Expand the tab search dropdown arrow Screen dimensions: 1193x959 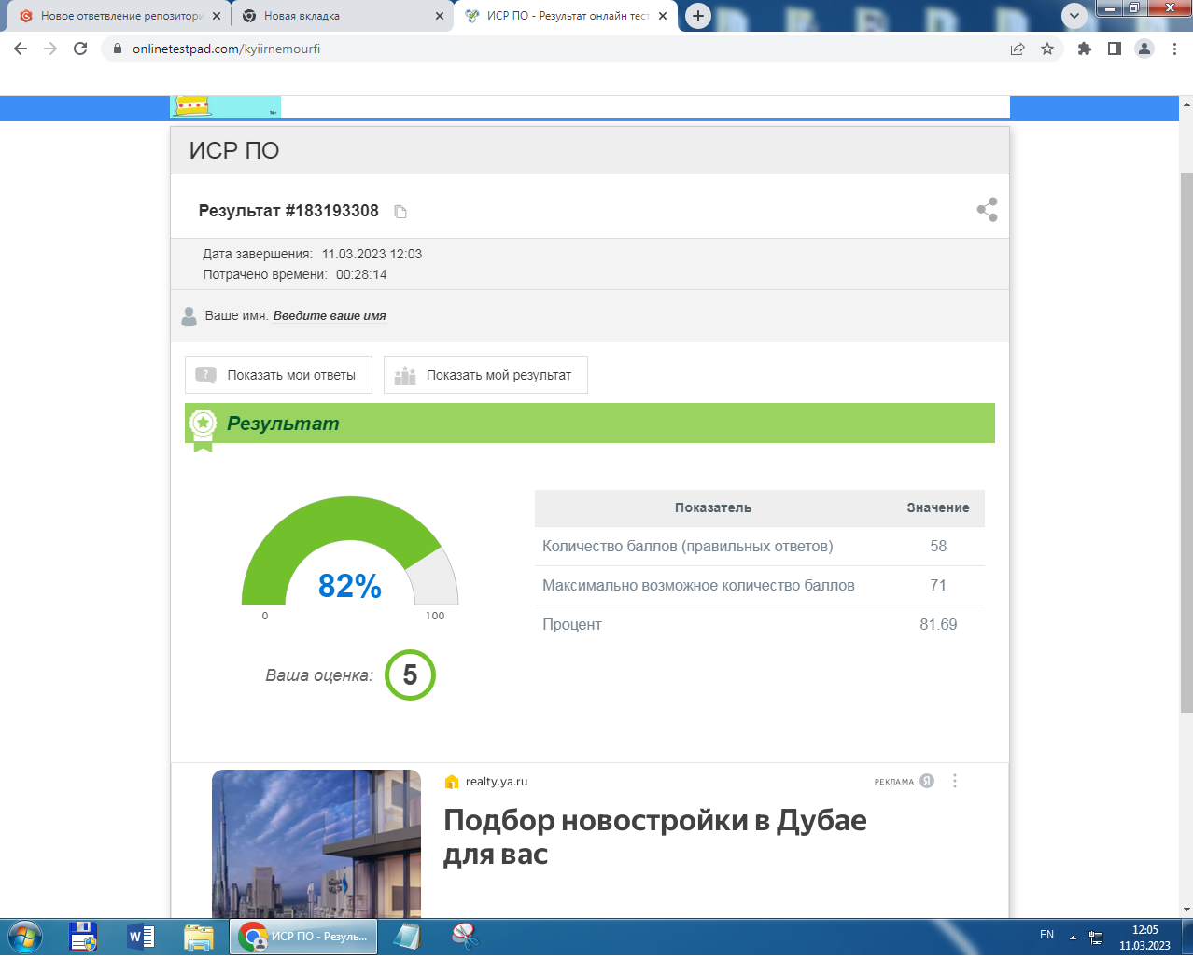(x=1074, y=15)
